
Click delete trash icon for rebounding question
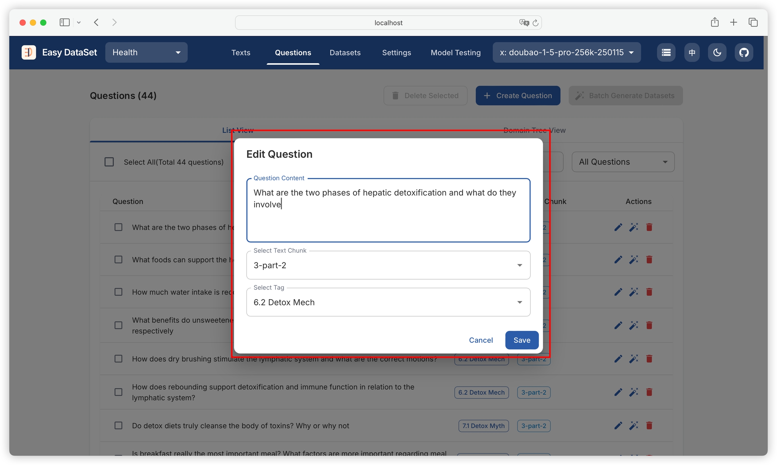[649, 392]
